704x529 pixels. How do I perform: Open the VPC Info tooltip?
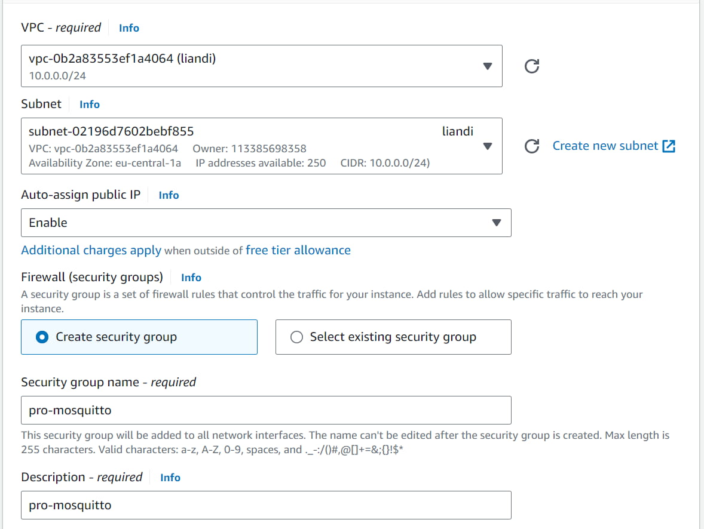coord(128,27)
